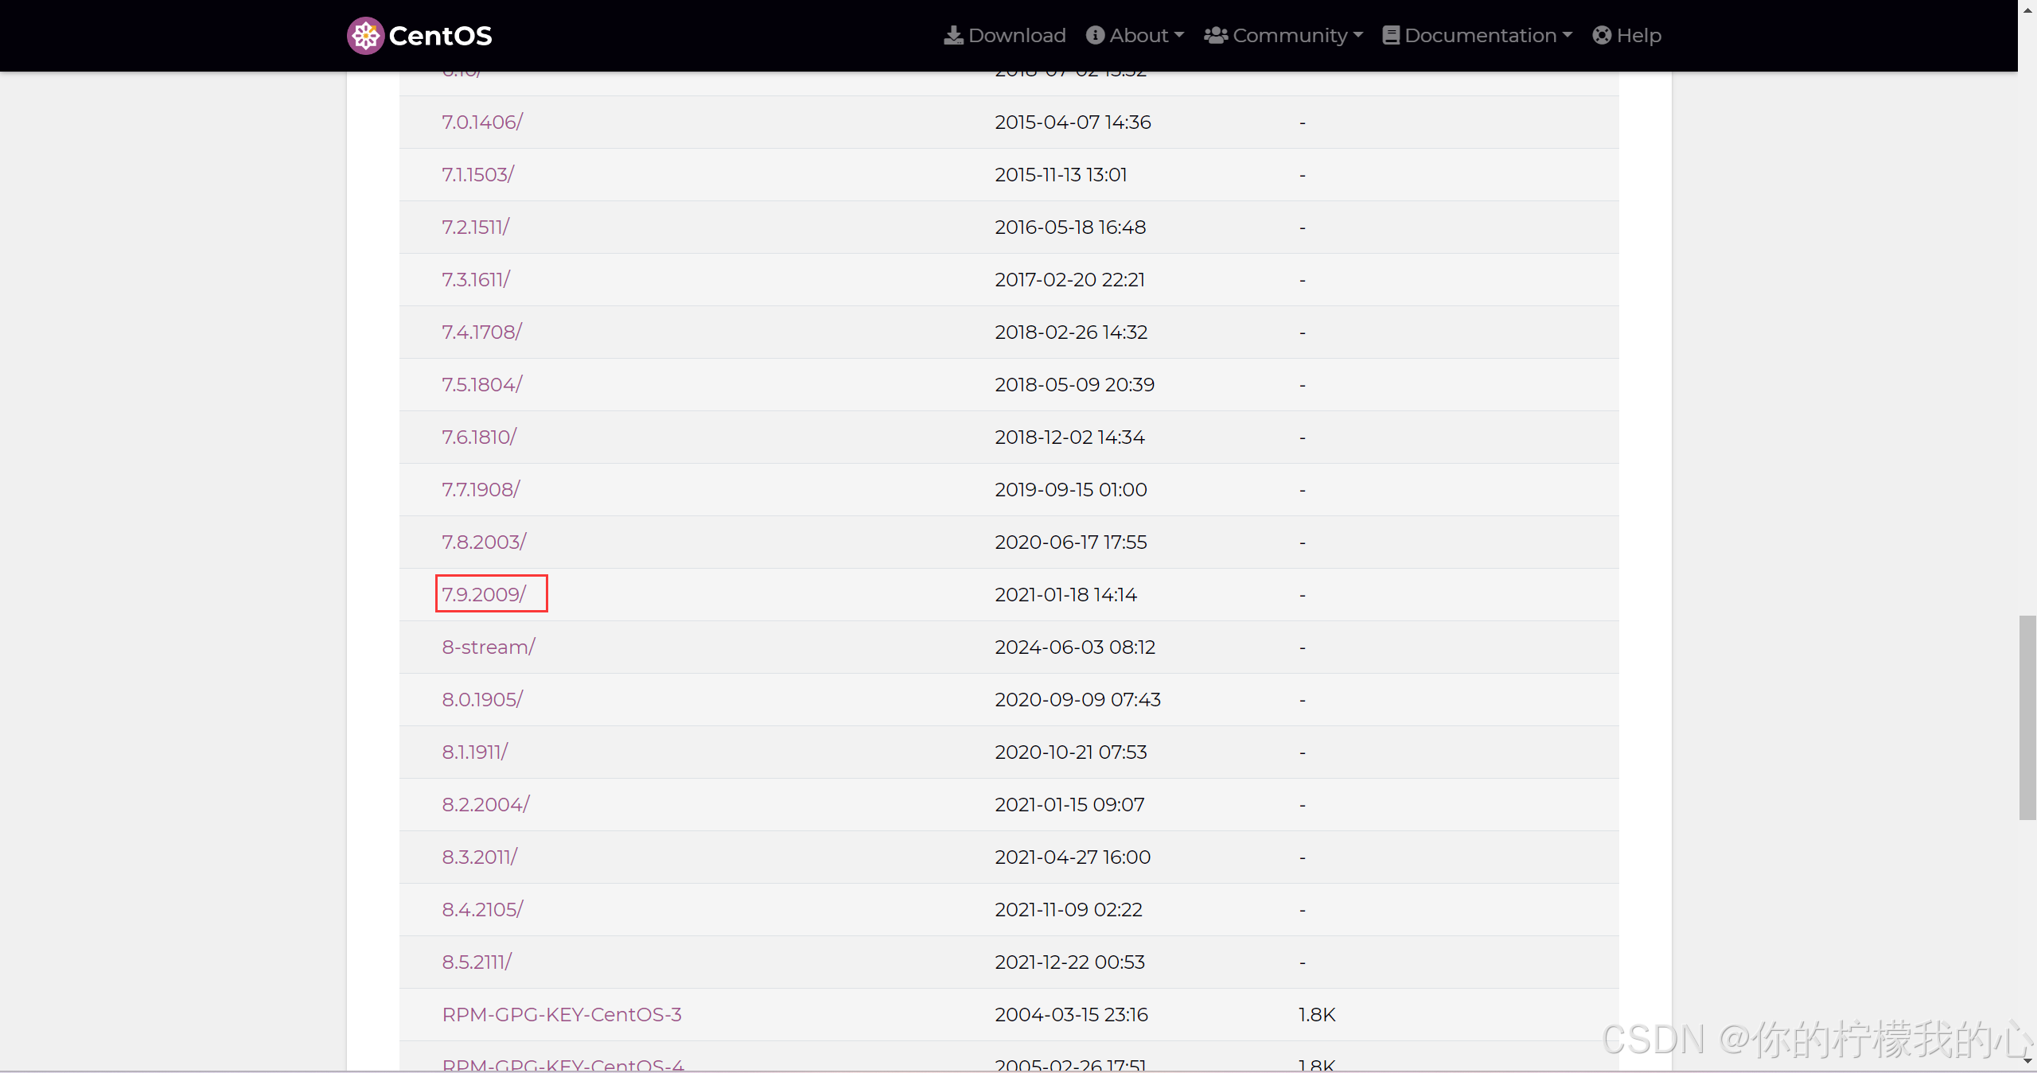Screen dimensions: 2037x1073
Task: Open the 8.2.2004/ directory link
Action: pyautogui.click(x=485, y=804)
